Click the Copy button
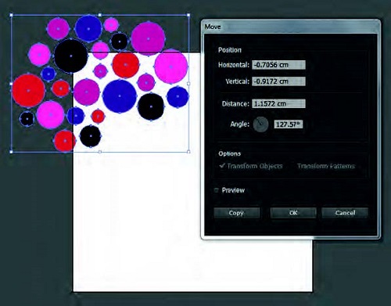Image resolution: width=391 pixels, height=306 pixels. pyautogui.click(x=236, y=213)
